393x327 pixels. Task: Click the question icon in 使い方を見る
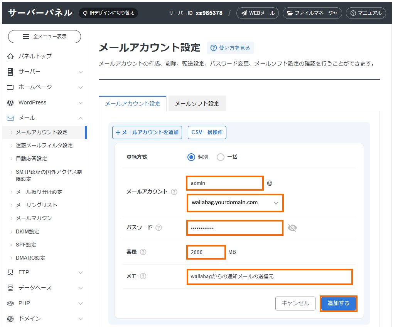click(214, 48)
